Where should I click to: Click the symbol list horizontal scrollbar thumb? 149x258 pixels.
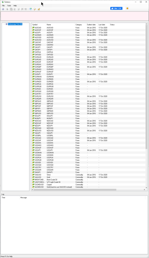[75, 190]
